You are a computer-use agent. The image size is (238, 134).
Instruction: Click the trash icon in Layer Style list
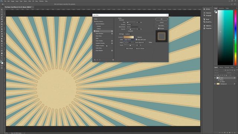(113, 60)
